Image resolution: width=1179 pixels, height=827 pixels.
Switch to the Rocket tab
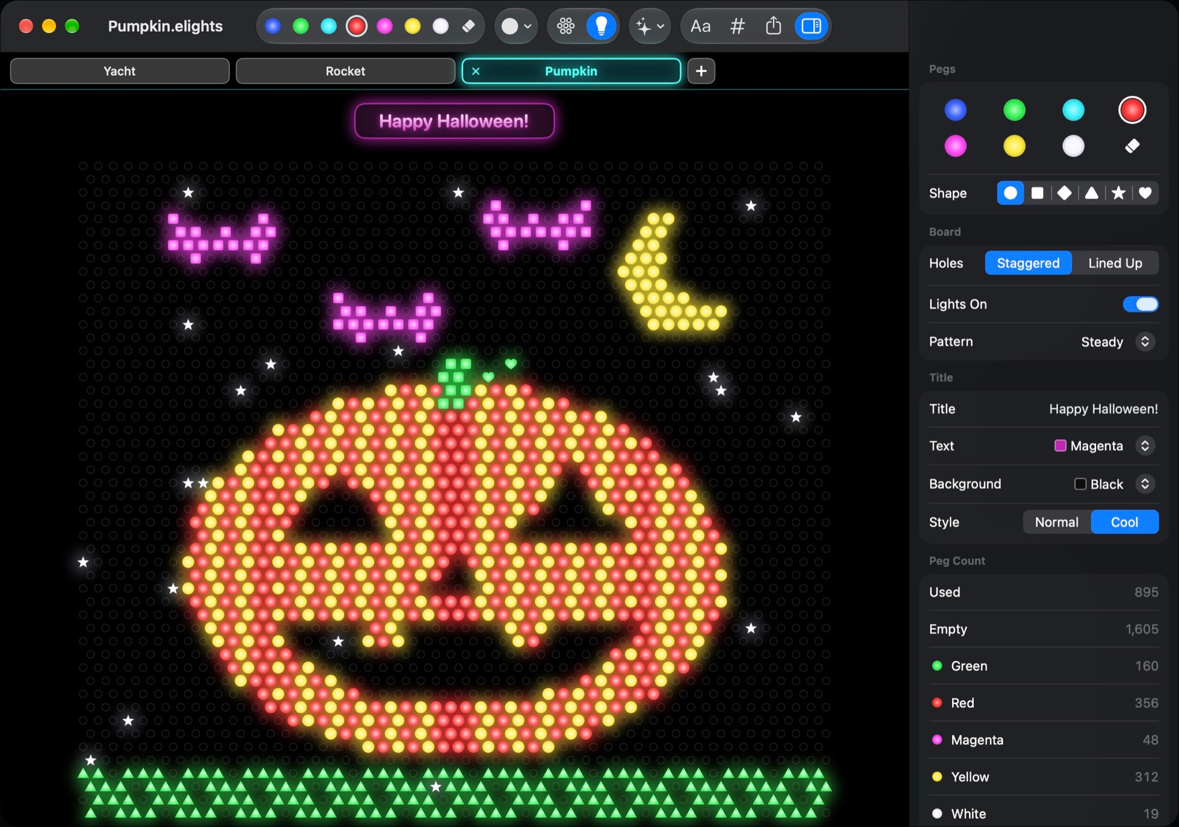(x=345, y=71)
